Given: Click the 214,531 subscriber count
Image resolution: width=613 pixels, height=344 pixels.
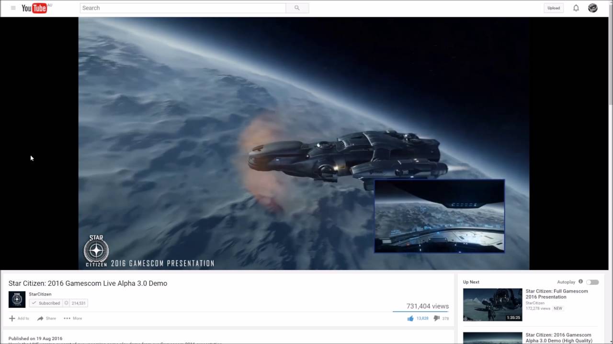Looking at the screenshot, I should 79,303.
